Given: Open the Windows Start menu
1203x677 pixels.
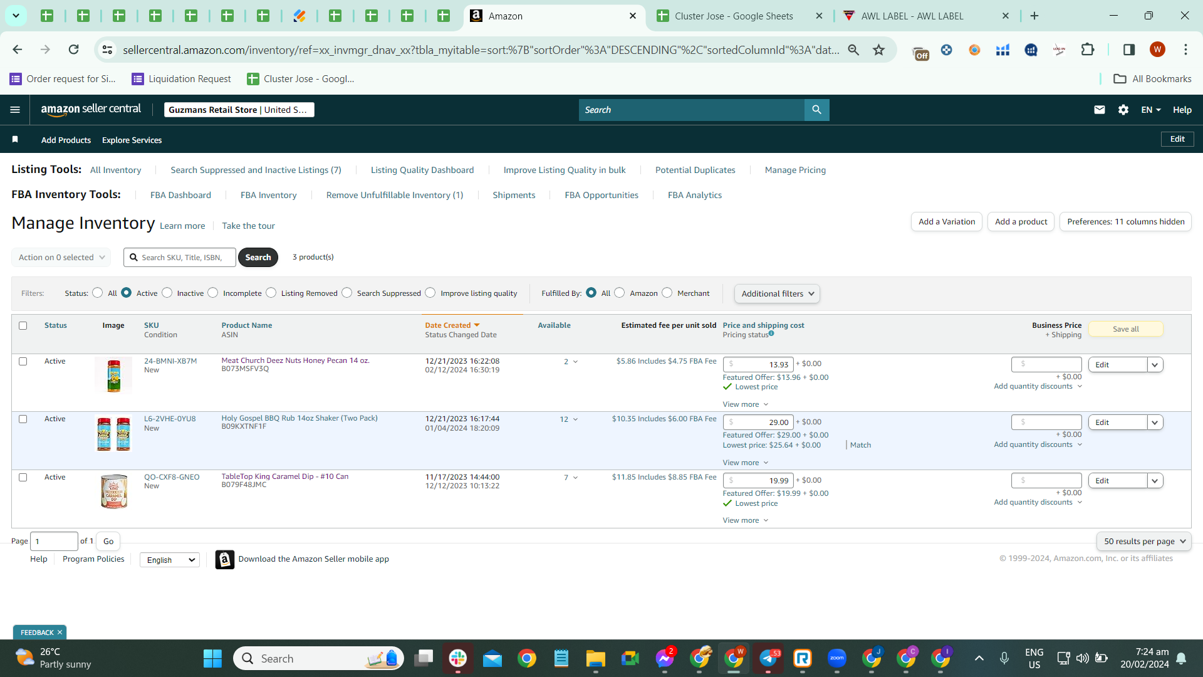Looking at the screenshot, I should (212, 658).
